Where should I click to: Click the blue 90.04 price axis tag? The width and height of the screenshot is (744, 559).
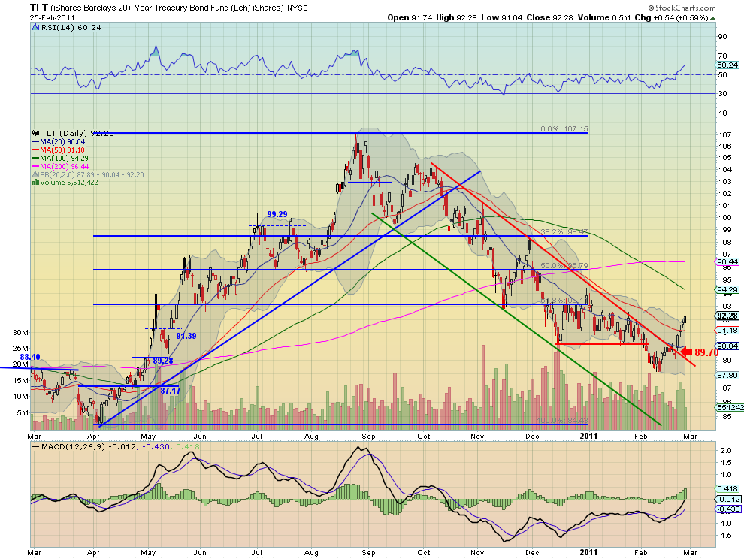[x=727, y=346]
